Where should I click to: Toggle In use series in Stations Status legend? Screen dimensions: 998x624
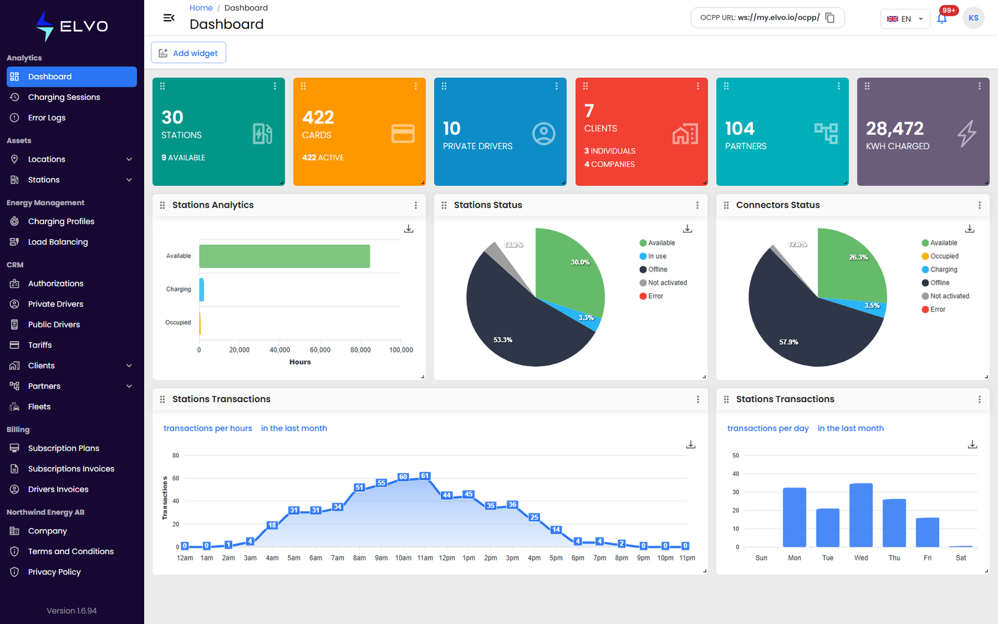click(653, 256)
